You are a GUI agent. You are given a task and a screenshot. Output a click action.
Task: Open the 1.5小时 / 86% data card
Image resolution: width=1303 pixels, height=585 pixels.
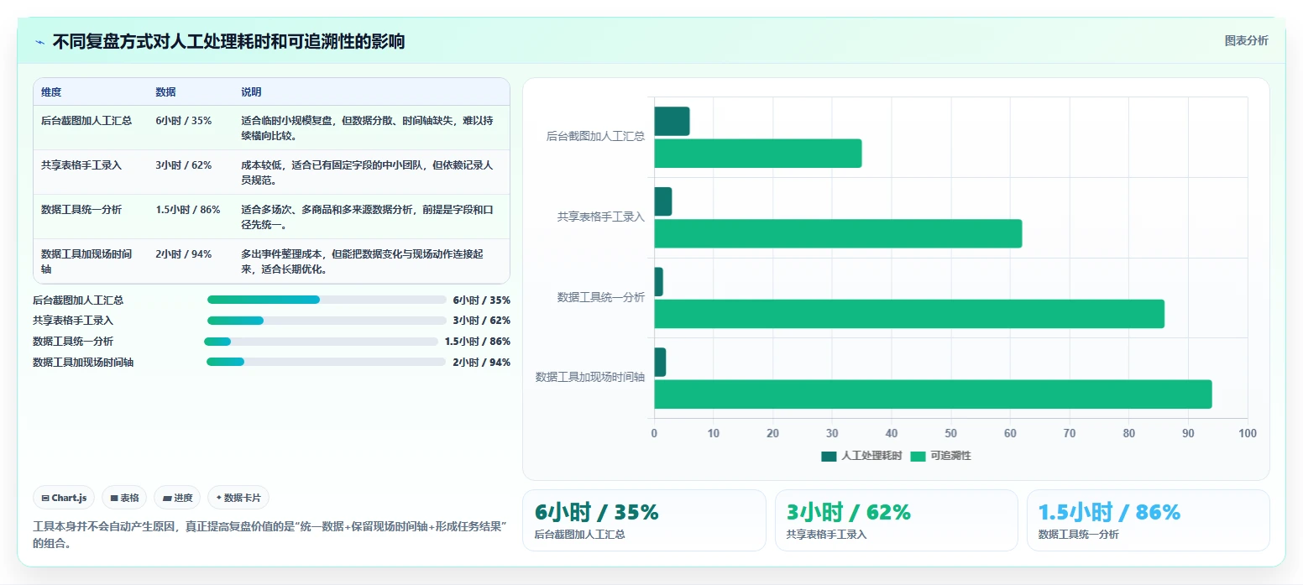1148,520
